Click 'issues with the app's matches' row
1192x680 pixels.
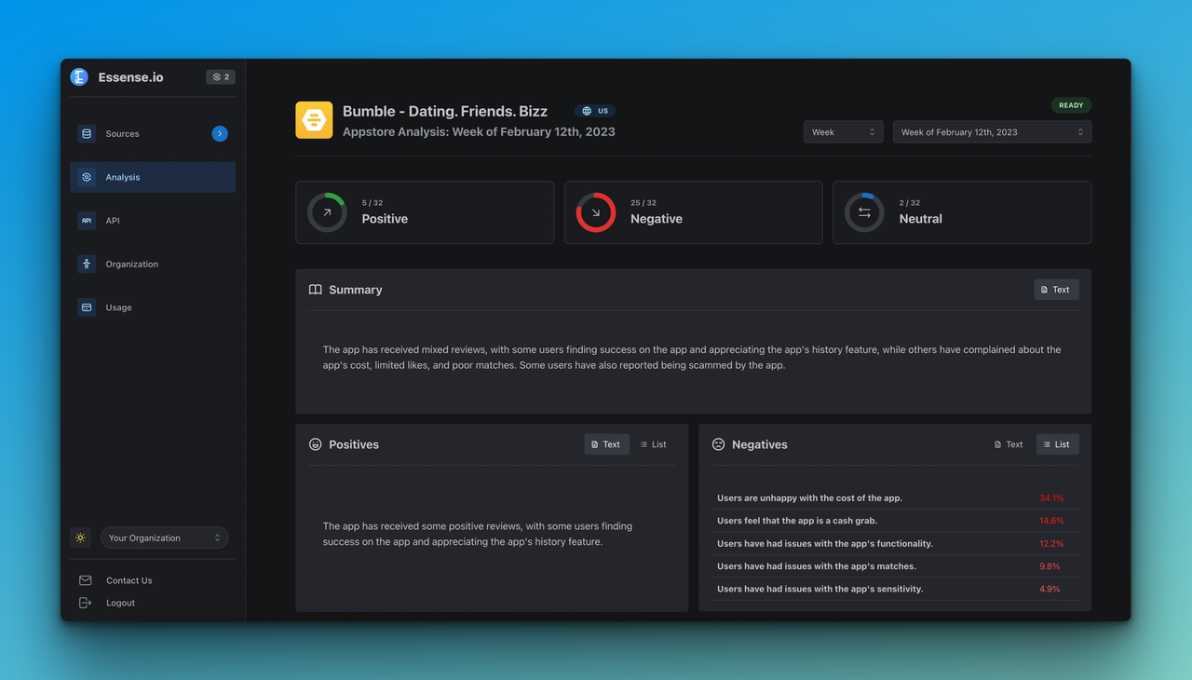pos(895,566)
